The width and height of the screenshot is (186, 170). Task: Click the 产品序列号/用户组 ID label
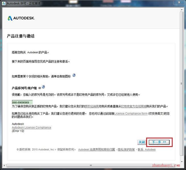[26, 88]
